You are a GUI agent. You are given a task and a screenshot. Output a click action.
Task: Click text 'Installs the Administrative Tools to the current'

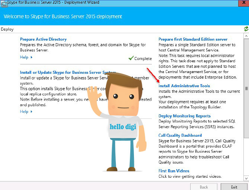(199, 91)
